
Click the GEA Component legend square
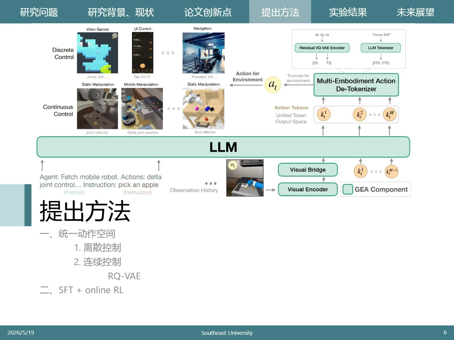348,189
